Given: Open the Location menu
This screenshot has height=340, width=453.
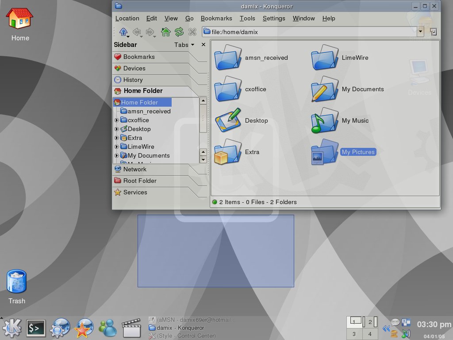Looking at the screenshot, I should pyautogui.click(x=127, y=18).
